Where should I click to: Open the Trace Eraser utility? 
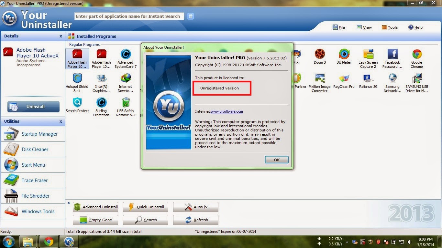pyautogui.click(x=33, y=181)
